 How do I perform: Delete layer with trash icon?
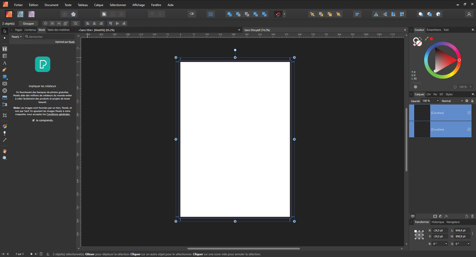[472, 216]
